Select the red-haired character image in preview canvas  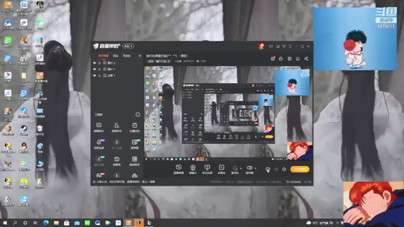299,151
